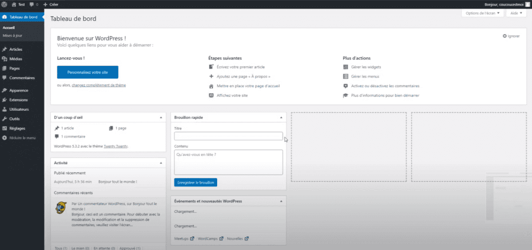The image size is (532, 250).
Task: Open the Écrivez votre premier article link
Action: click(x=240, y=67)
